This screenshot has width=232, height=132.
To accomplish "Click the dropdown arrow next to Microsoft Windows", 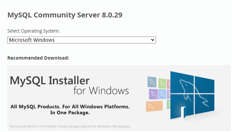I will 152,40.
